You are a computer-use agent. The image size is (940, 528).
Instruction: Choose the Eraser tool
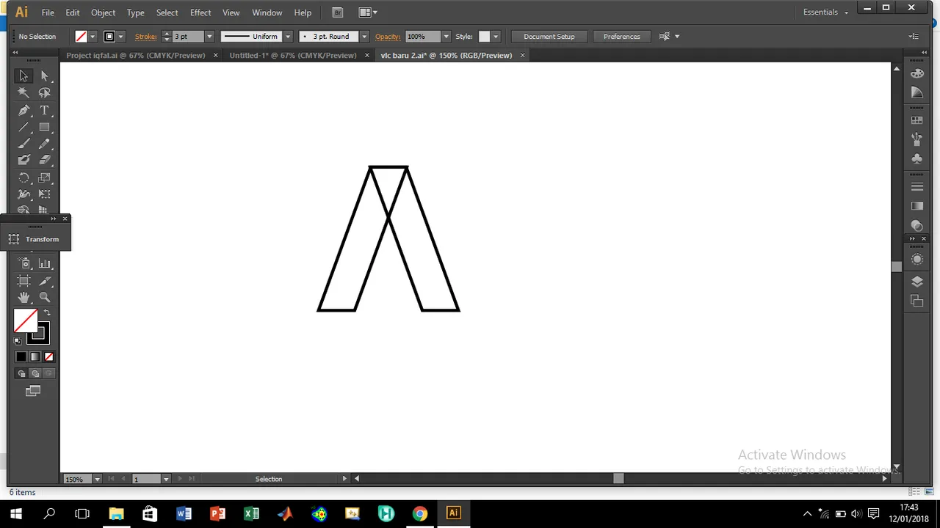[x=45, y=160]
